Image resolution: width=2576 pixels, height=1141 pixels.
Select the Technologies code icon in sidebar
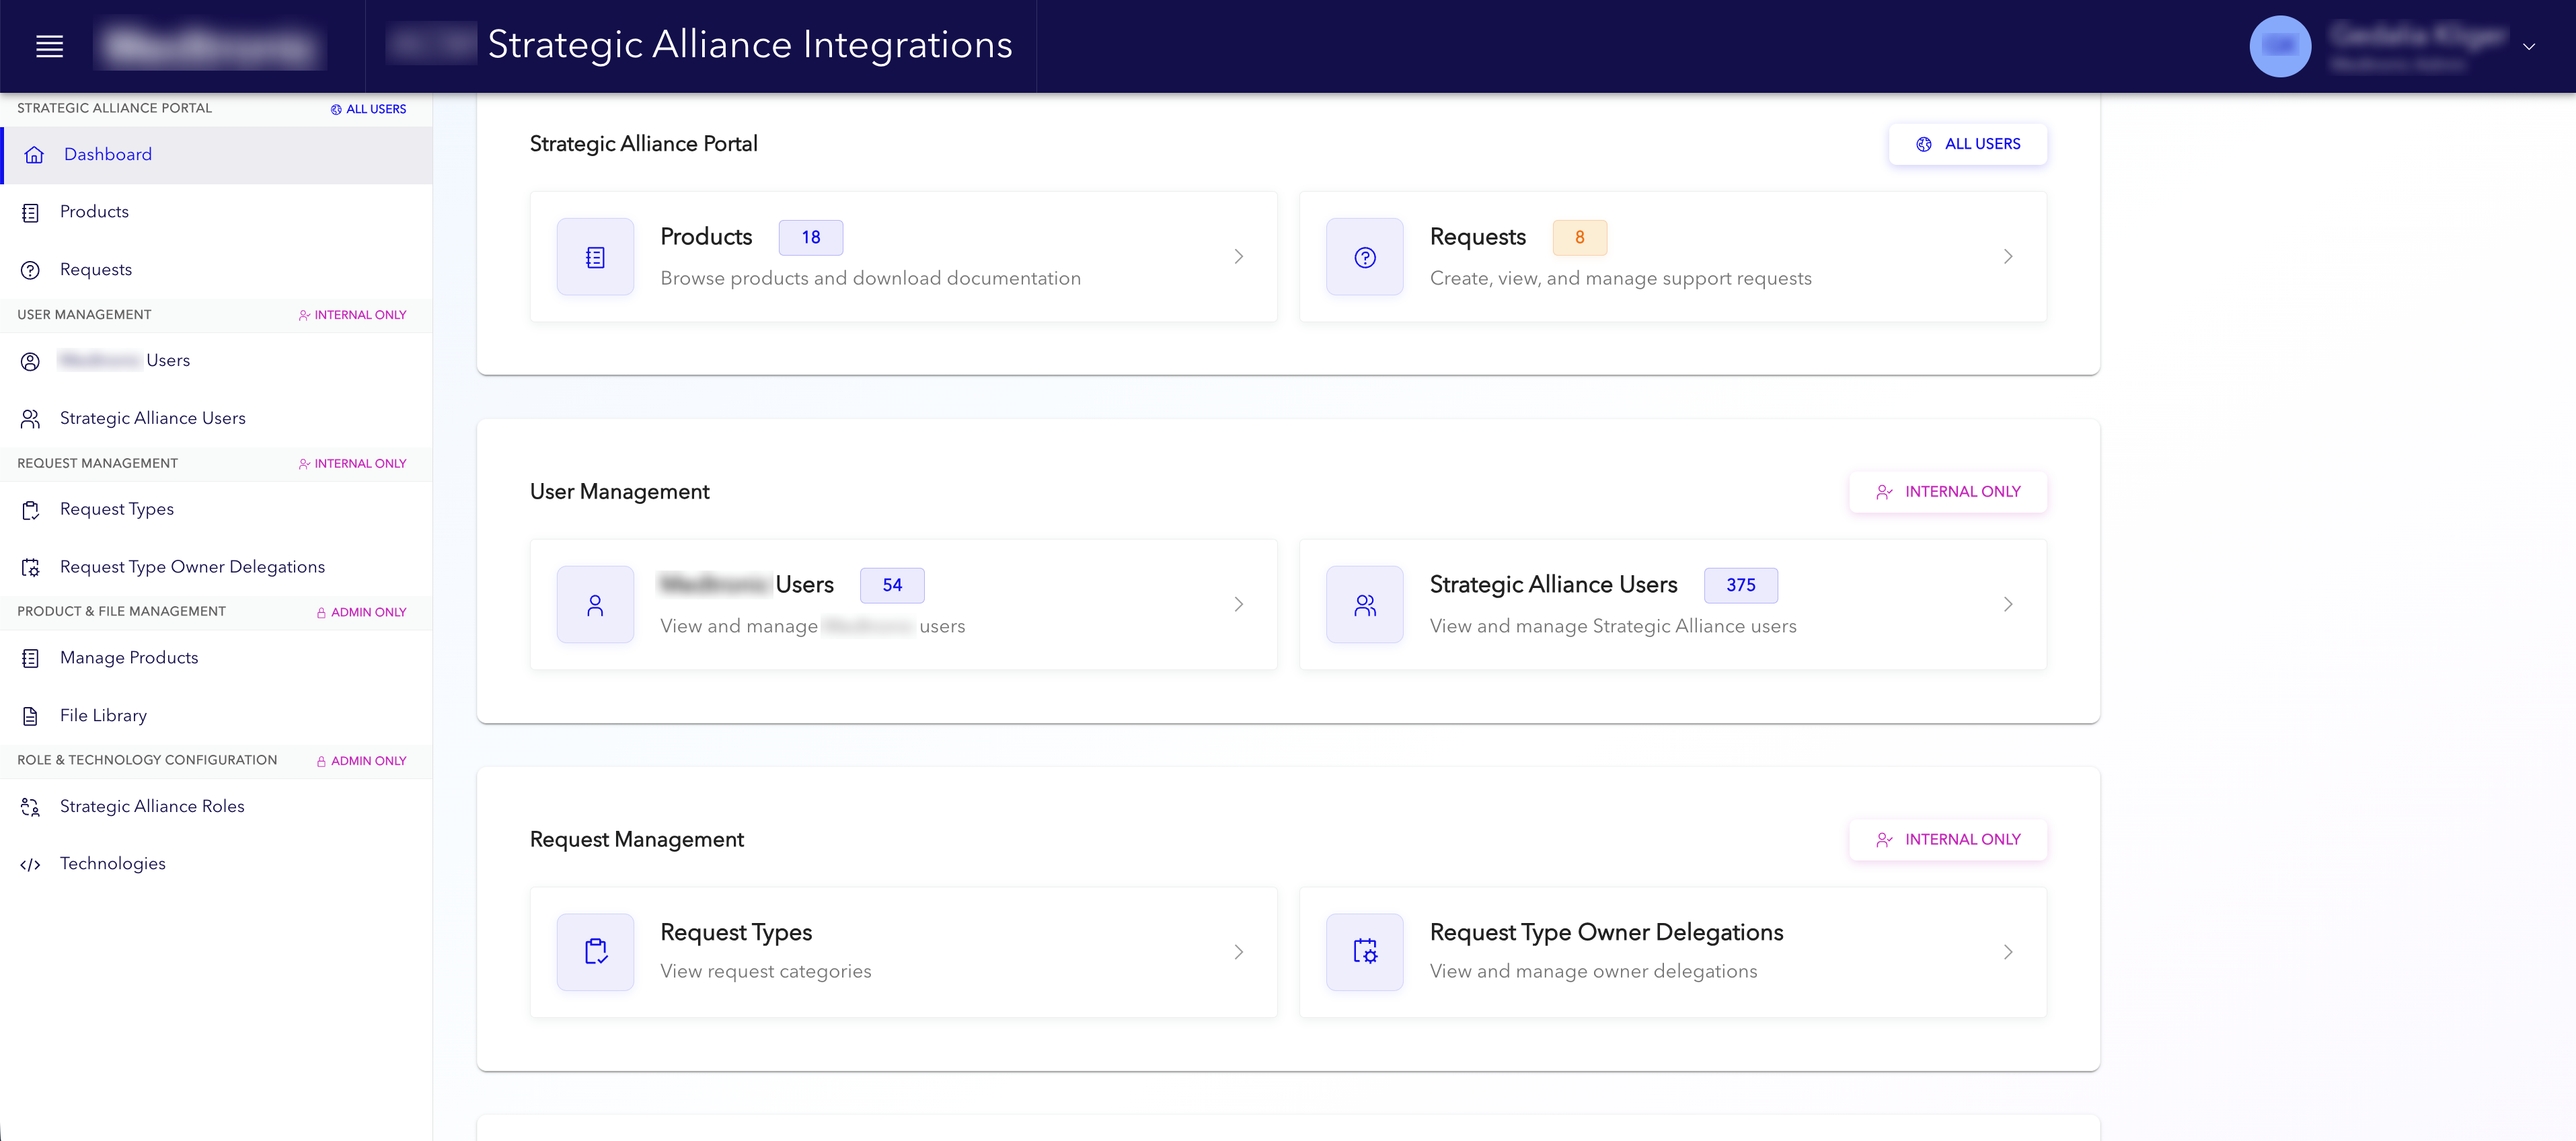(30, 864)
